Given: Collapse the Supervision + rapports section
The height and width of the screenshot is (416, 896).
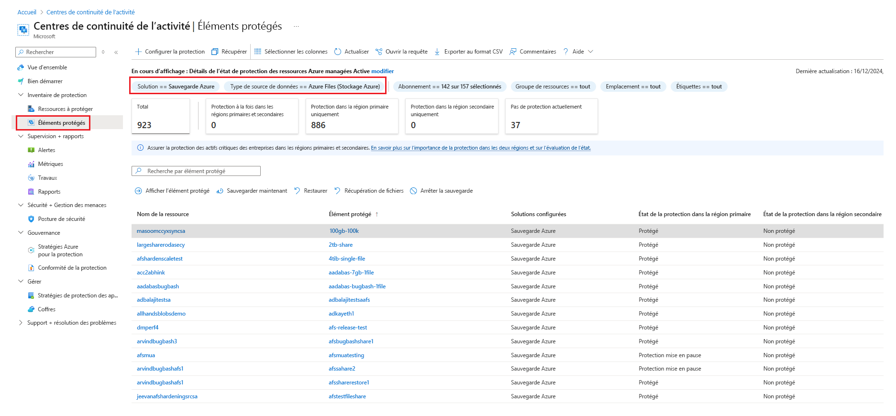Looking at the screenshot, I should click(21, 136).
